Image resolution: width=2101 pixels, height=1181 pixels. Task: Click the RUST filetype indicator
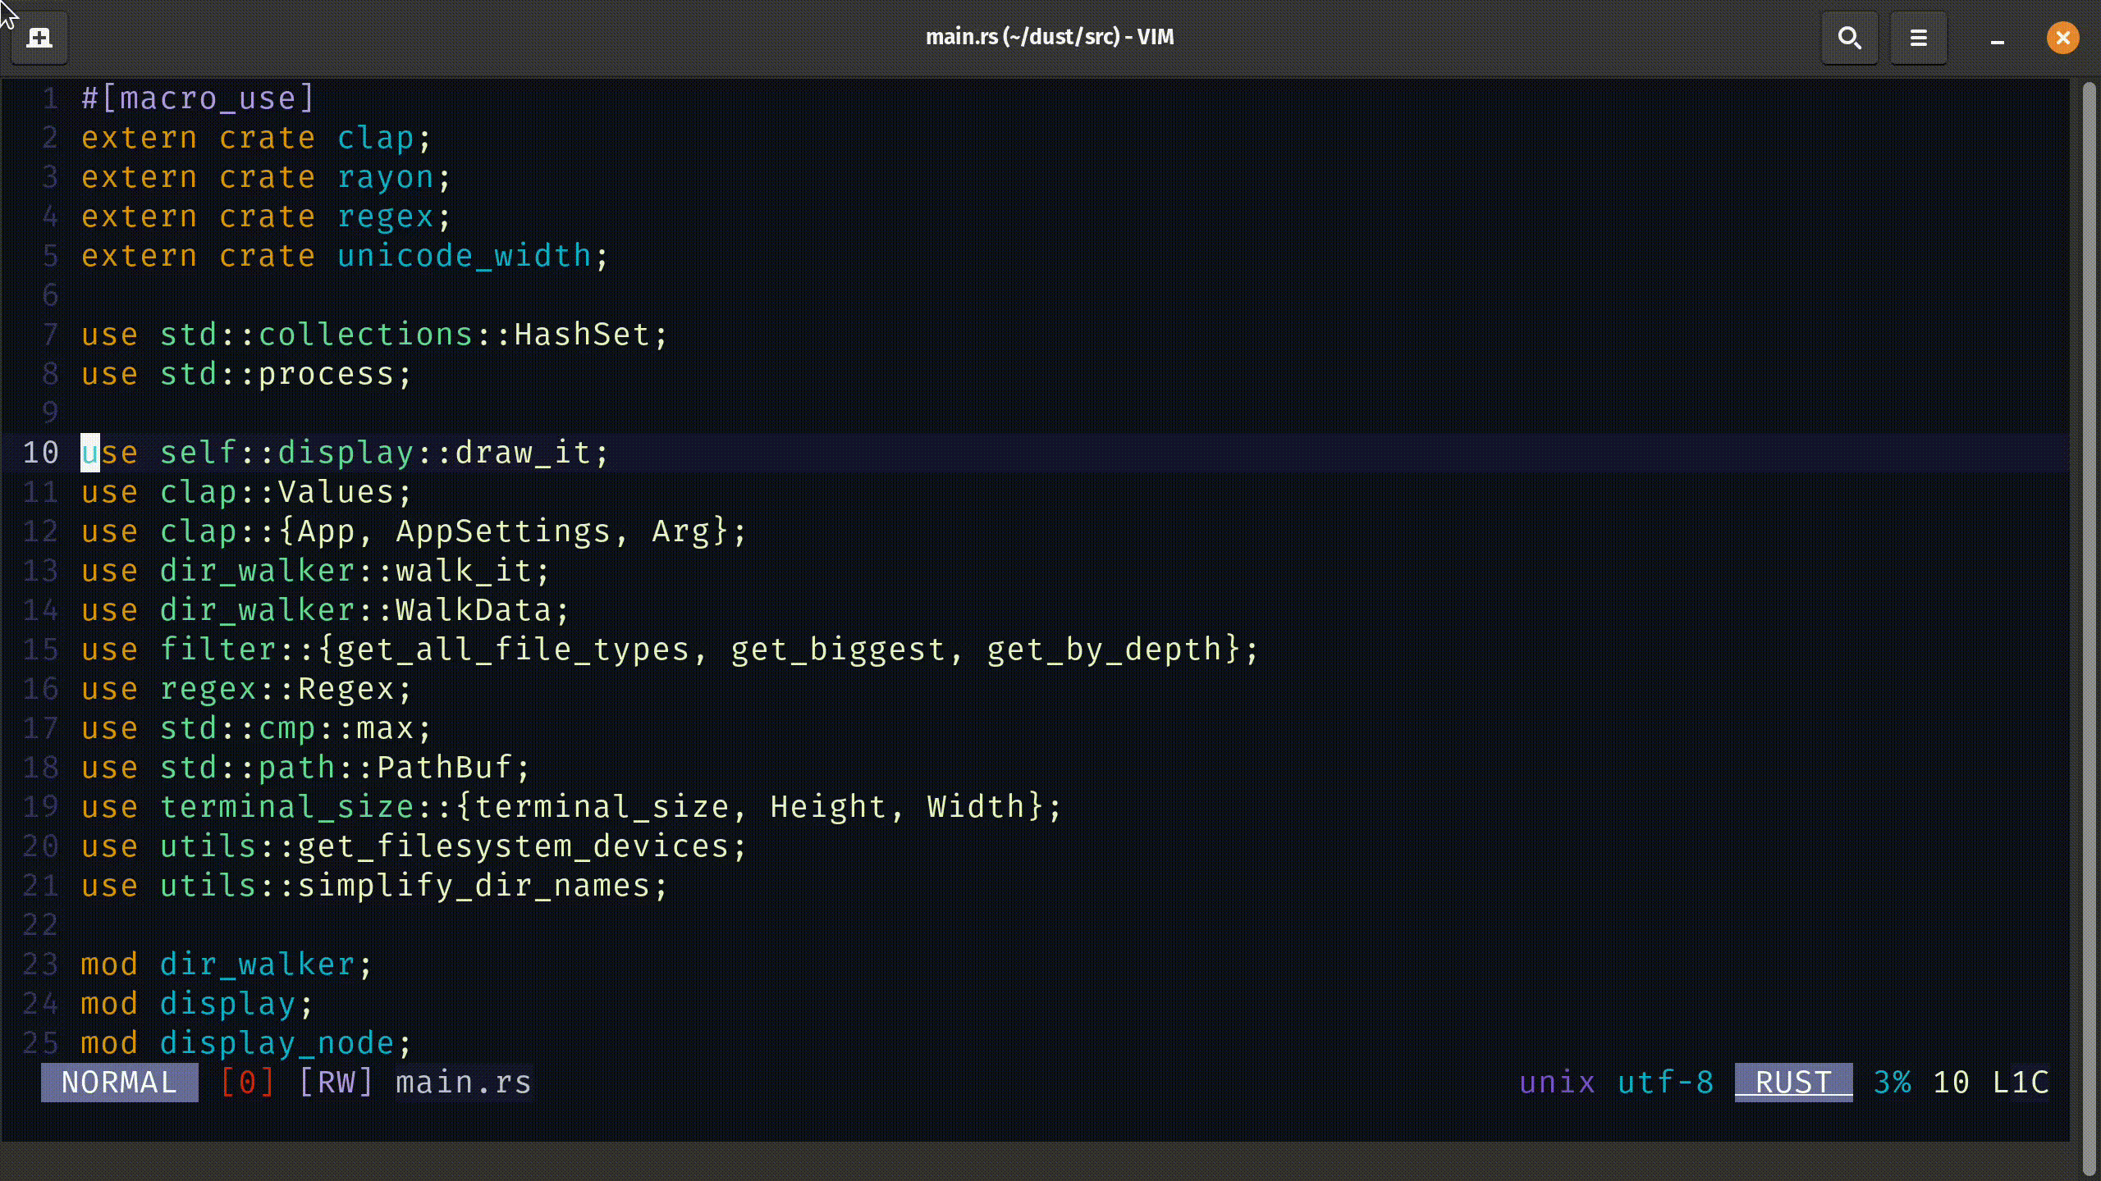pyautogui.click(x=1792, y=1082)
